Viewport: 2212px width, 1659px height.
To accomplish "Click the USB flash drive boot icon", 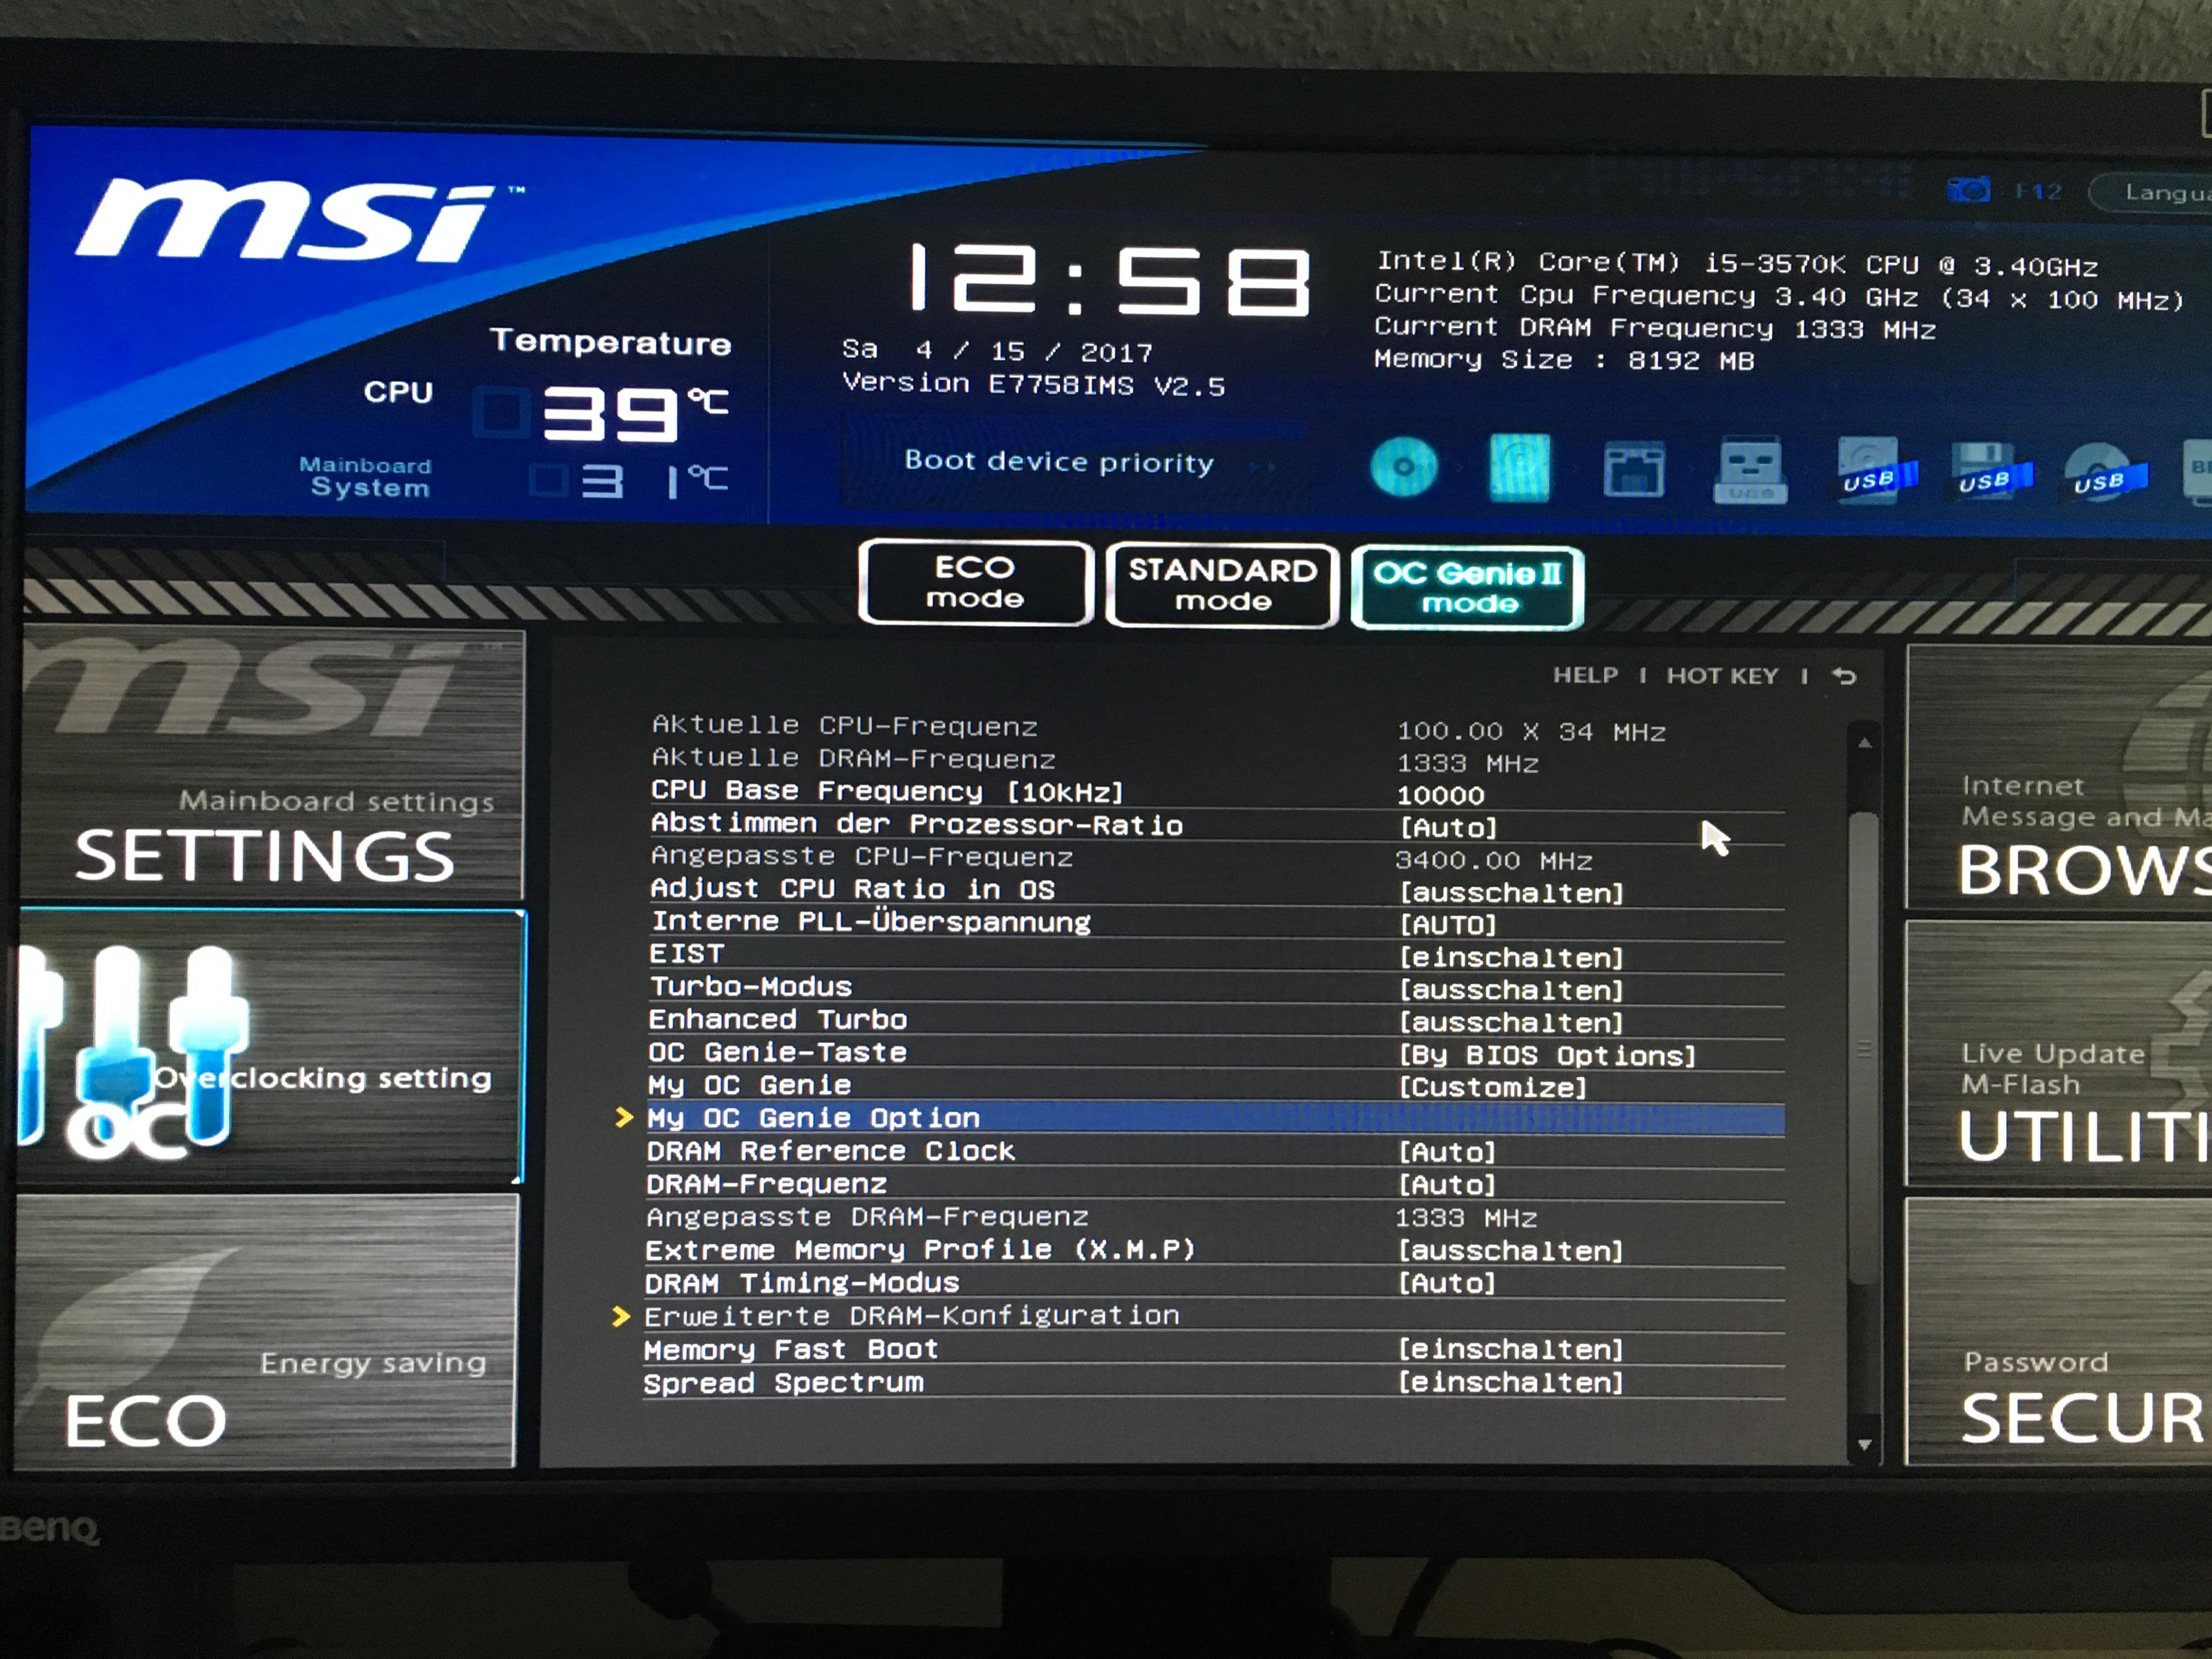I will coord(1750,470).
